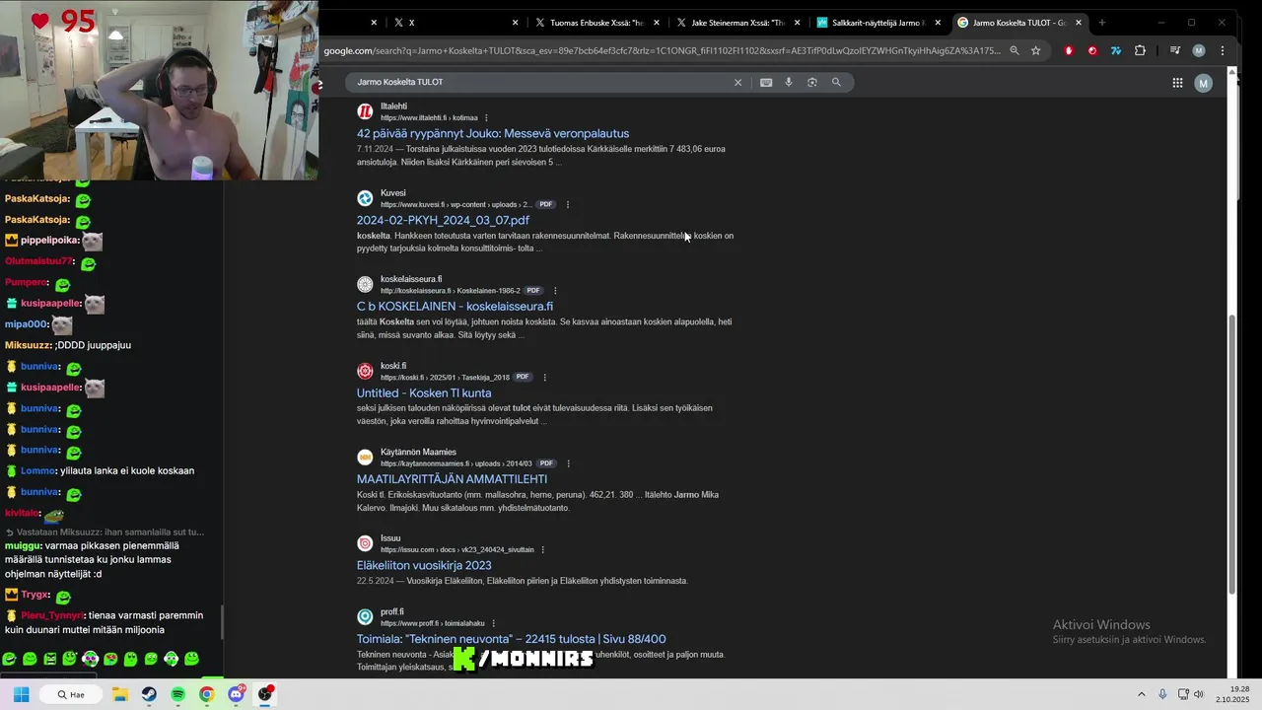This screenshot has width=1262, height=710.
Task: Open 42 päivää ryypännyt Jouko result
Action: click(x=493, y=133)
